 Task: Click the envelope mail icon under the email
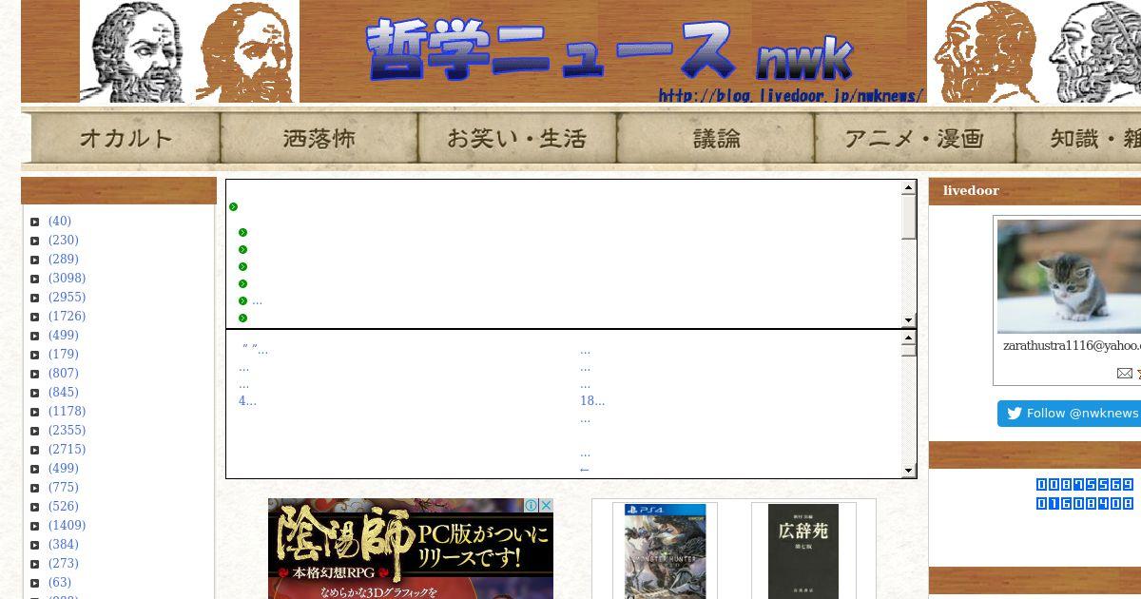pyautogui.click(x=1124, y=373)
